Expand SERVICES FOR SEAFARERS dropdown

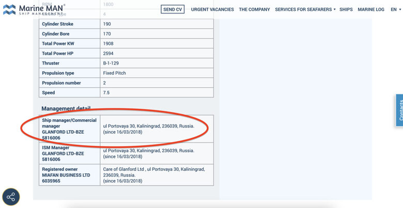[x=305, y=9]
